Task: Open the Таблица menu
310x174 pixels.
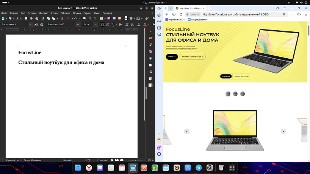Action: pos(65,13)
